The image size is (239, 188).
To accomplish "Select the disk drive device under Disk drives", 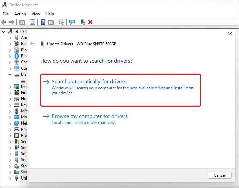I will tap(23, 81).
